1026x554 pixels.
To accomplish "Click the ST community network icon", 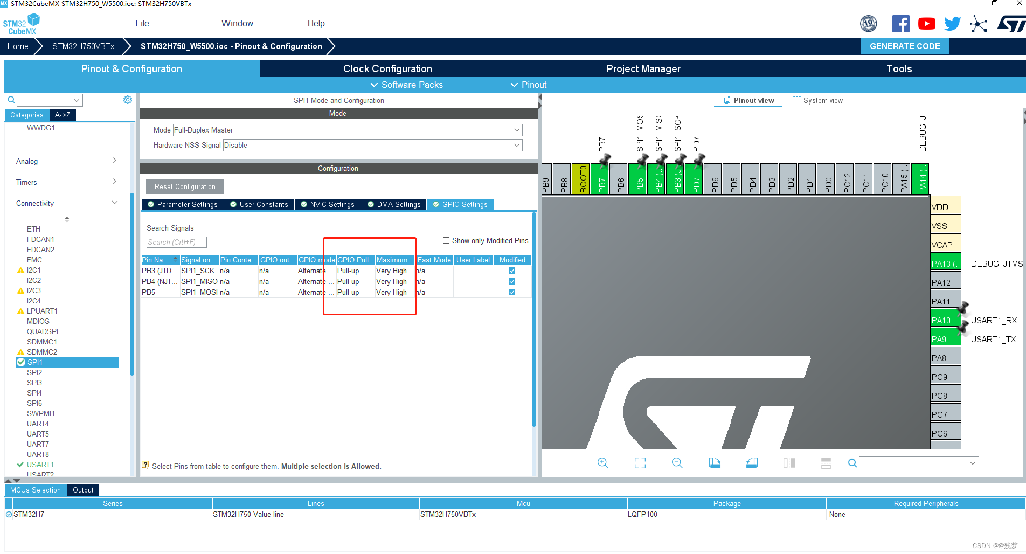I will coord(979,24).
